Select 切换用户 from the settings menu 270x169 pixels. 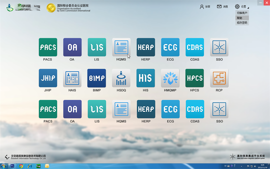coord(242,13)
